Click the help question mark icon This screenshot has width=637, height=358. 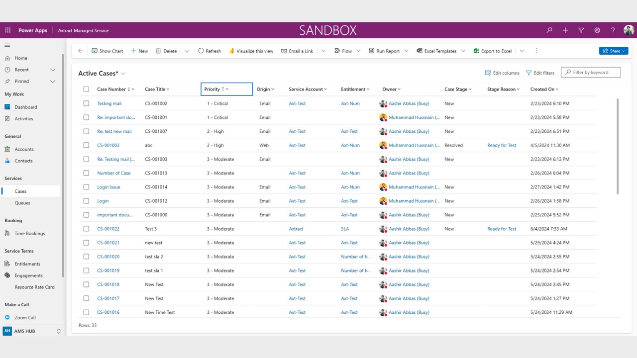coord(613,30)
